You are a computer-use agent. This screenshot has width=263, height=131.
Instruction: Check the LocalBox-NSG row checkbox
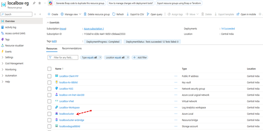coord(49,89)
